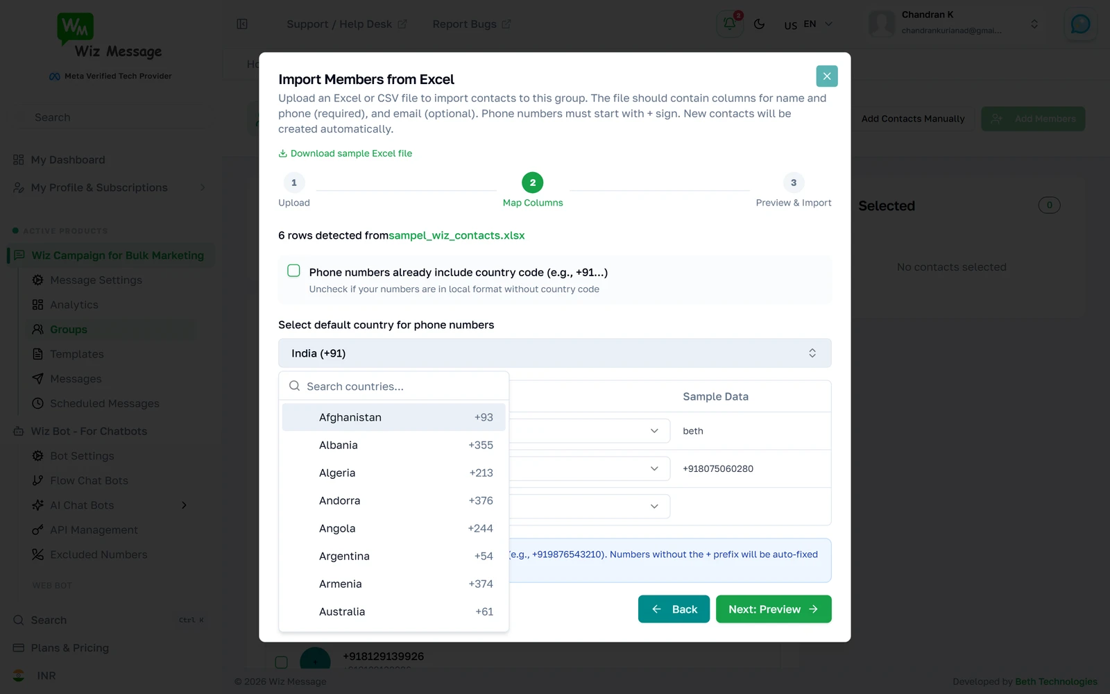This screenshot has width=1110, height=694.
Task: Focus the Search countries input field
Action: 402,387
